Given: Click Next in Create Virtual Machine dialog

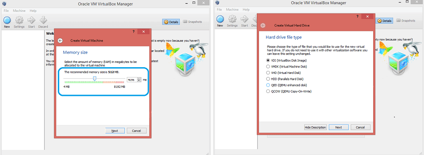Looking at the screenshot, I should 115,131.
